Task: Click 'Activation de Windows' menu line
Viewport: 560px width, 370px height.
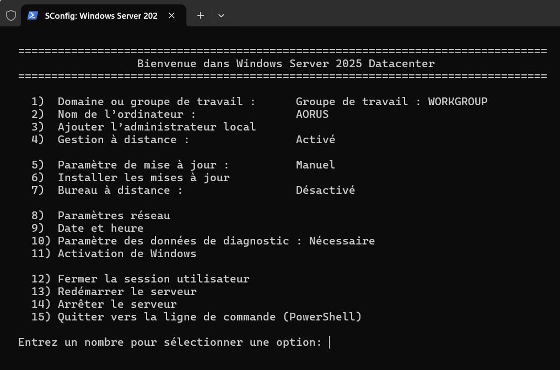Action: tap(127, 254)
